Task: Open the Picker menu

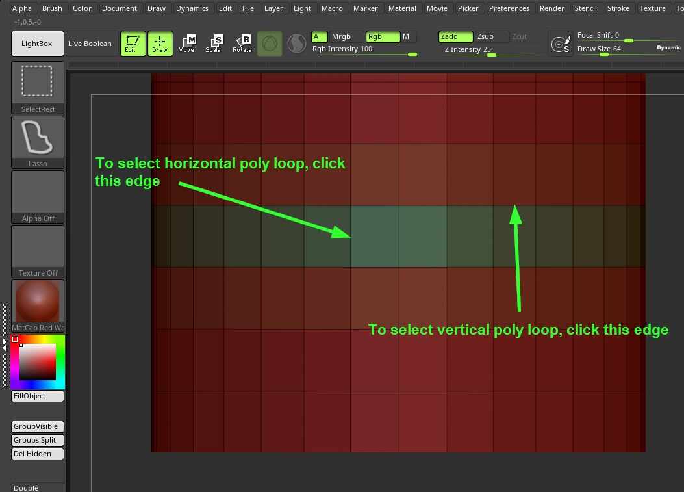Action: tap(468, 8)
